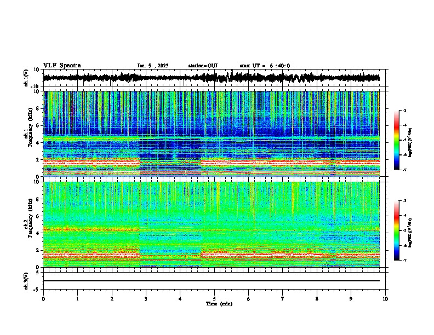This screenshot has height=335, width=434.
Task: Click time axis tick label "5"
Action: point(214,299)
